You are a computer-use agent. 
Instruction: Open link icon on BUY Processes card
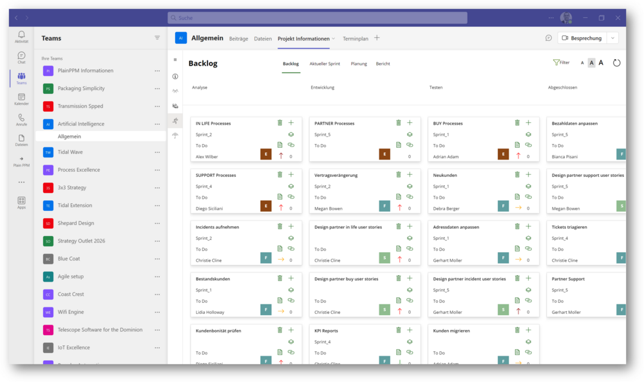point(528,145)
